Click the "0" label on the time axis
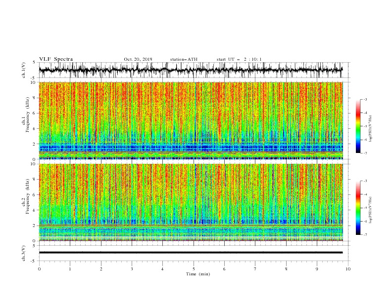 point(39,269)
